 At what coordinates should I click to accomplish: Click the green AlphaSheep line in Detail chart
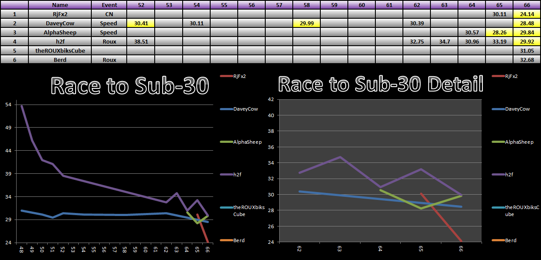(400, 199)
